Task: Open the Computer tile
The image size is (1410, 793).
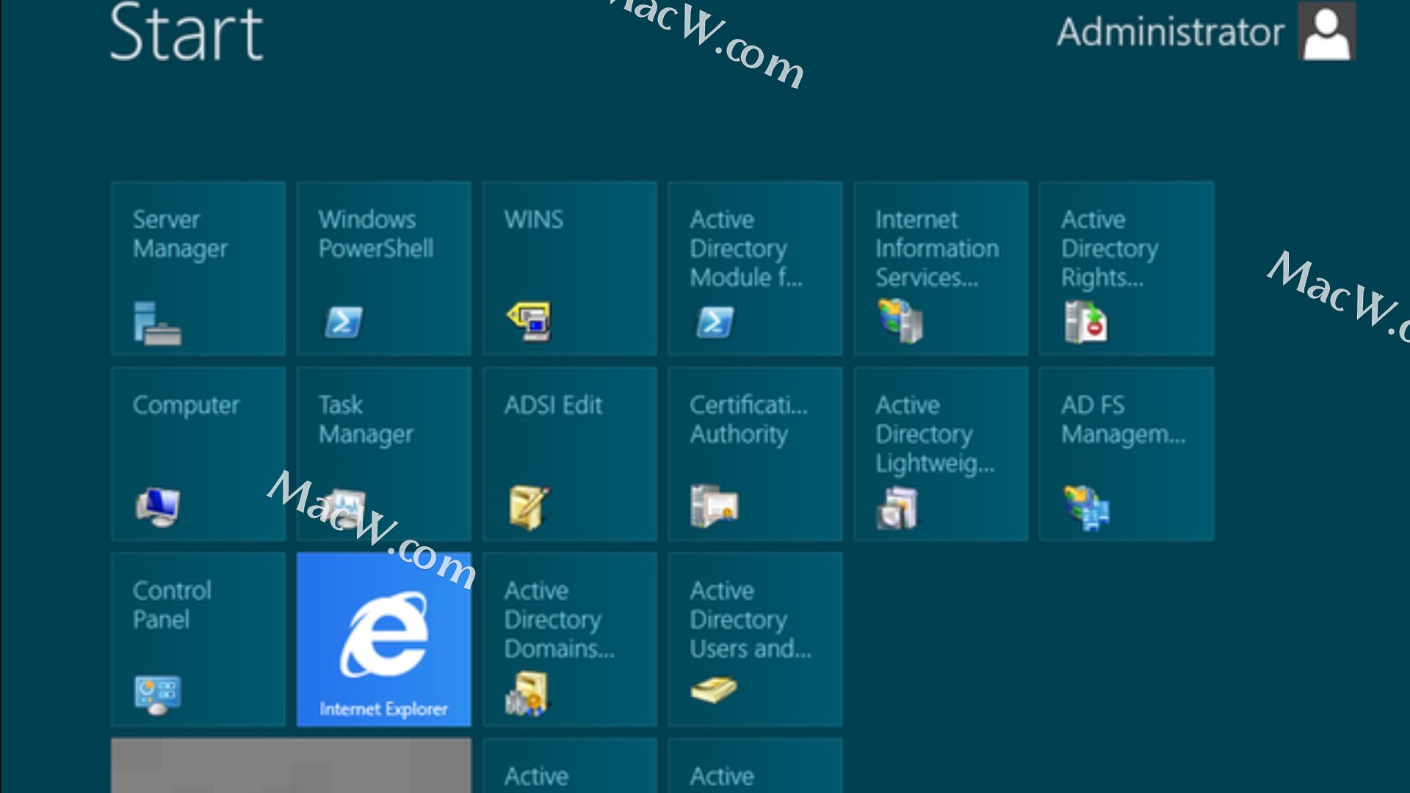Action: [x=198, y=455]
